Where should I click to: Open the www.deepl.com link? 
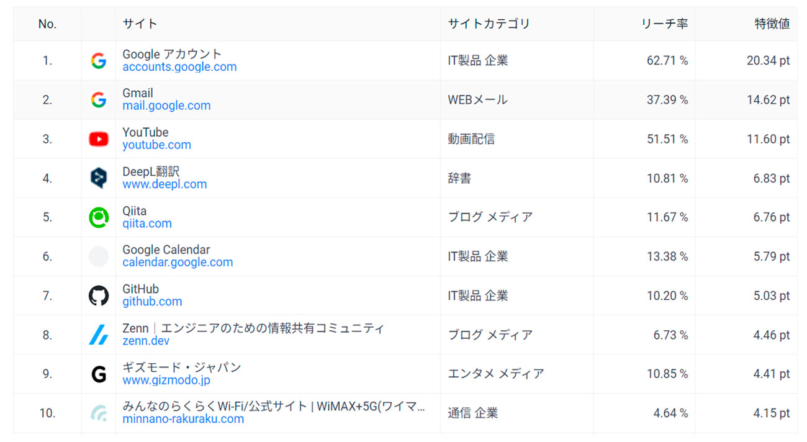point(165,184)
